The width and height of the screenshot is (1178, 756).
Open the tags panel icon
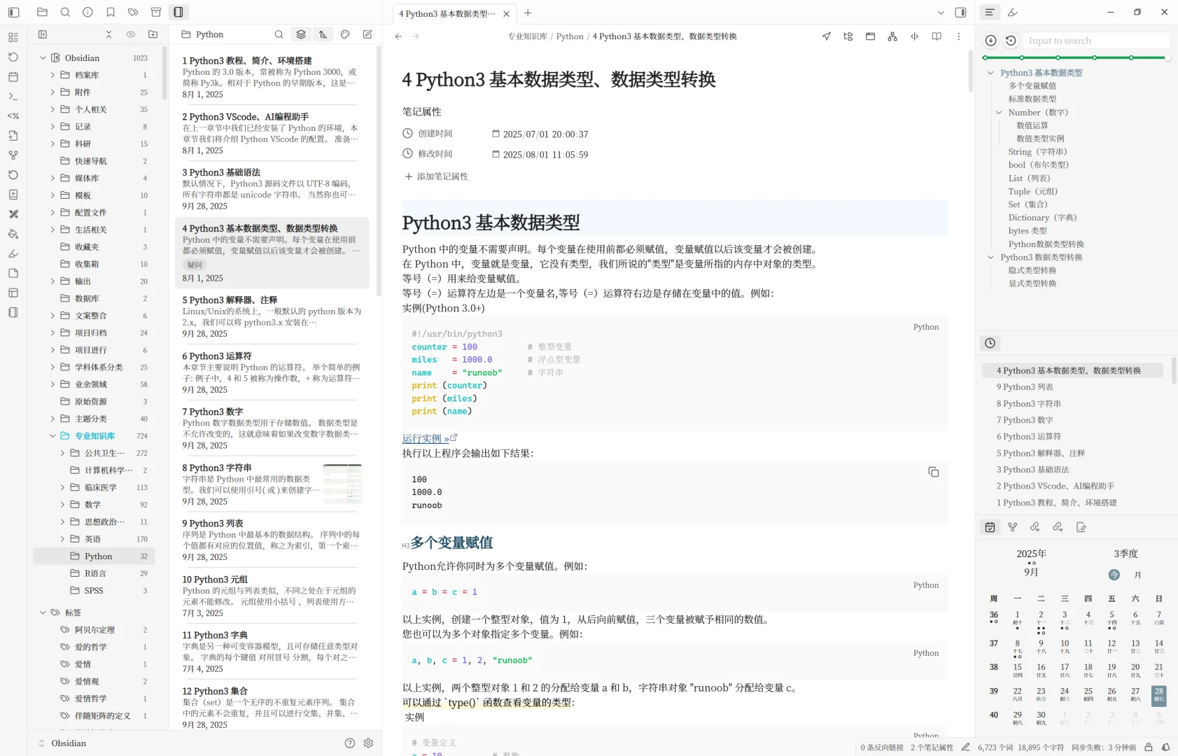tap(133, 12)
